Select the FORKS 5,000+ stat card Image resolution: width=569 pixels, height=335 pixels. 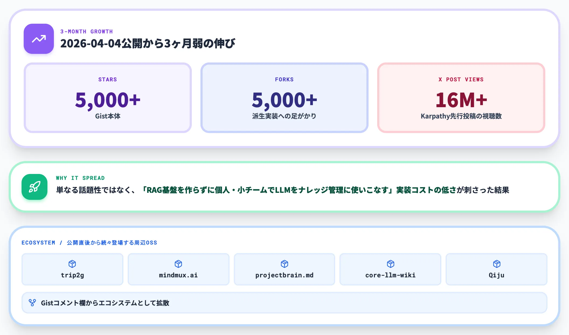284,98
